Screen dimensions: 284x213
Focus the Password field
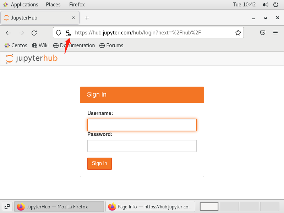(x=142, y=146)
